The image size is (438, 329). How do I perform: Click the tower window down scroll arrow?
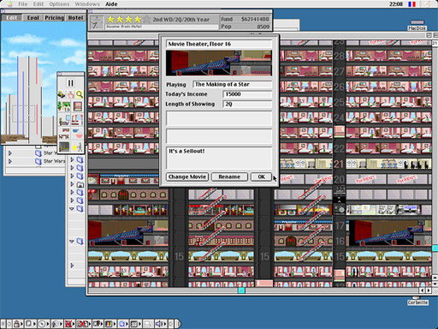pyautogui.click(x=435, y=284)
